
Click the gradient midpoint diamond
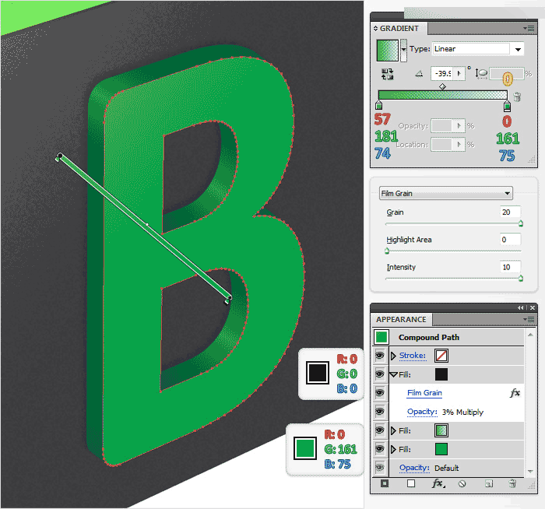point(442,86)
